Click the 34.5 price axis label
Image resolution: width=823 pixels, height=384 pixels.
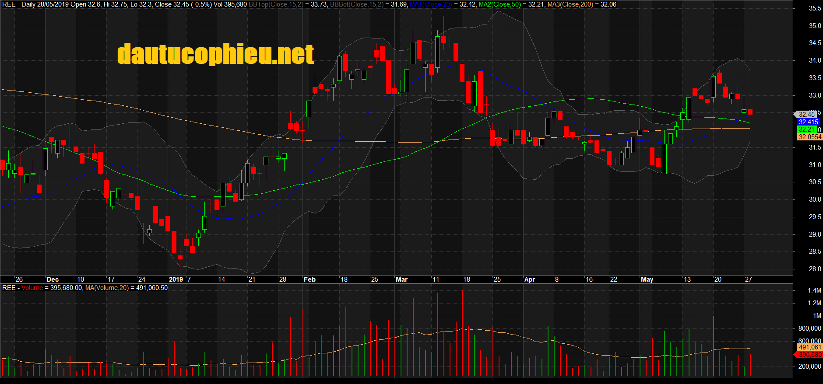(815, 43)
